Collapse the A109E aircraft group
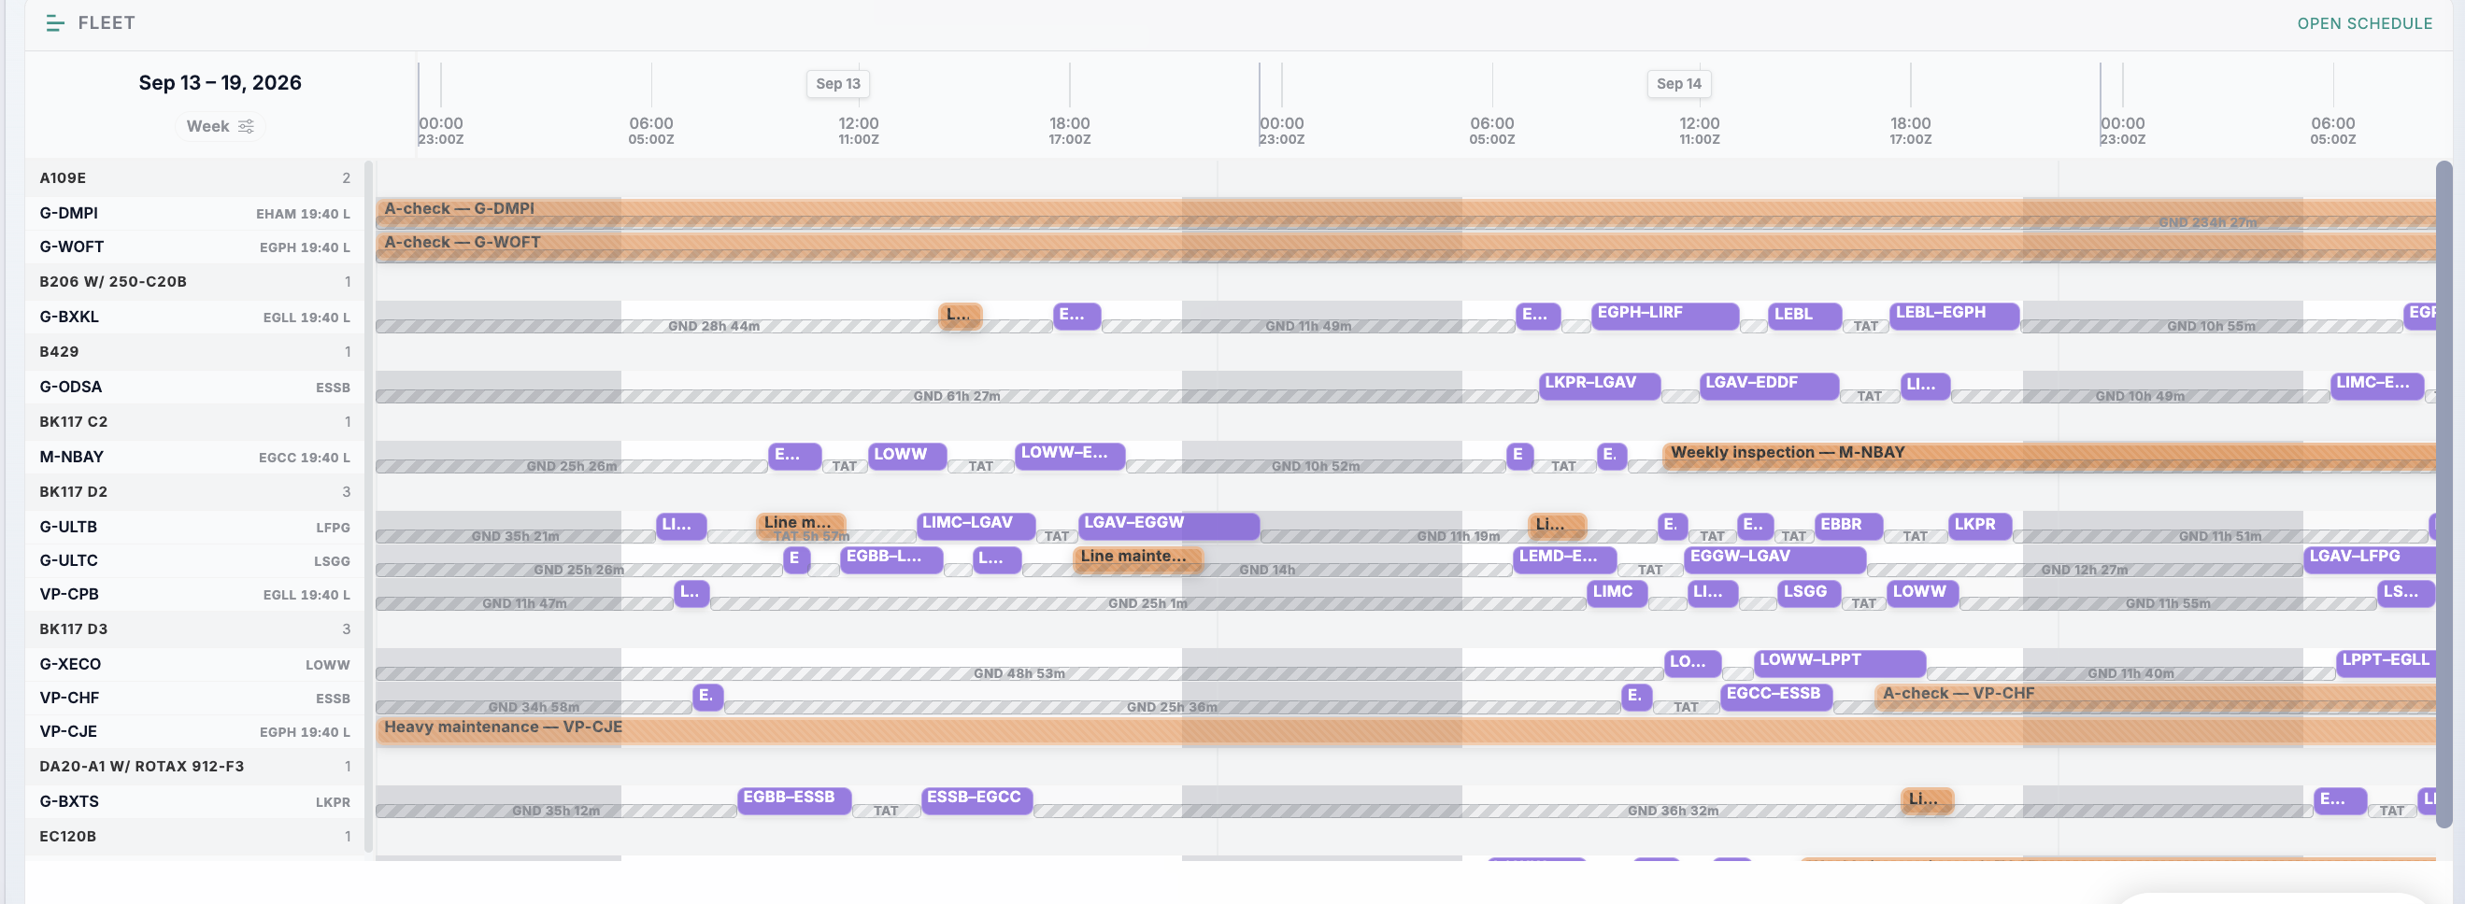The width and height of the screenshot is (2465, 904). tap(194, 178)
